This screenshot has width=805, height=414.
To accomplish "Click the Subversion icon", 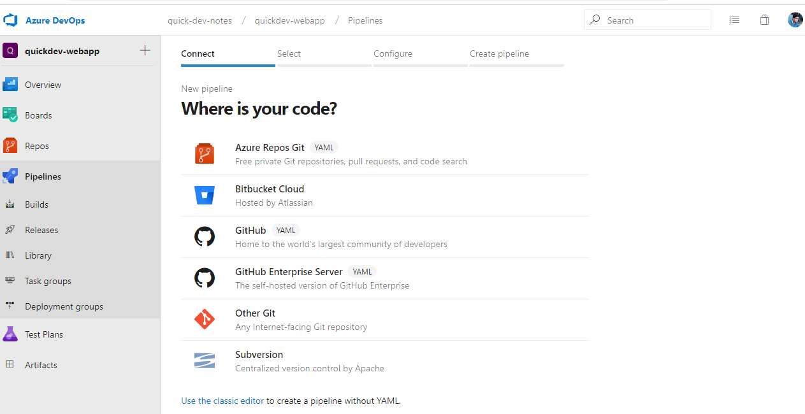I will 205,361.
